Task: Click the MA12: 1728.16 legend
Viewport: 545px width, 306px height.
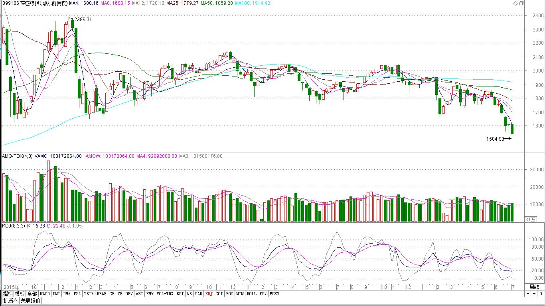Action: 148,3
